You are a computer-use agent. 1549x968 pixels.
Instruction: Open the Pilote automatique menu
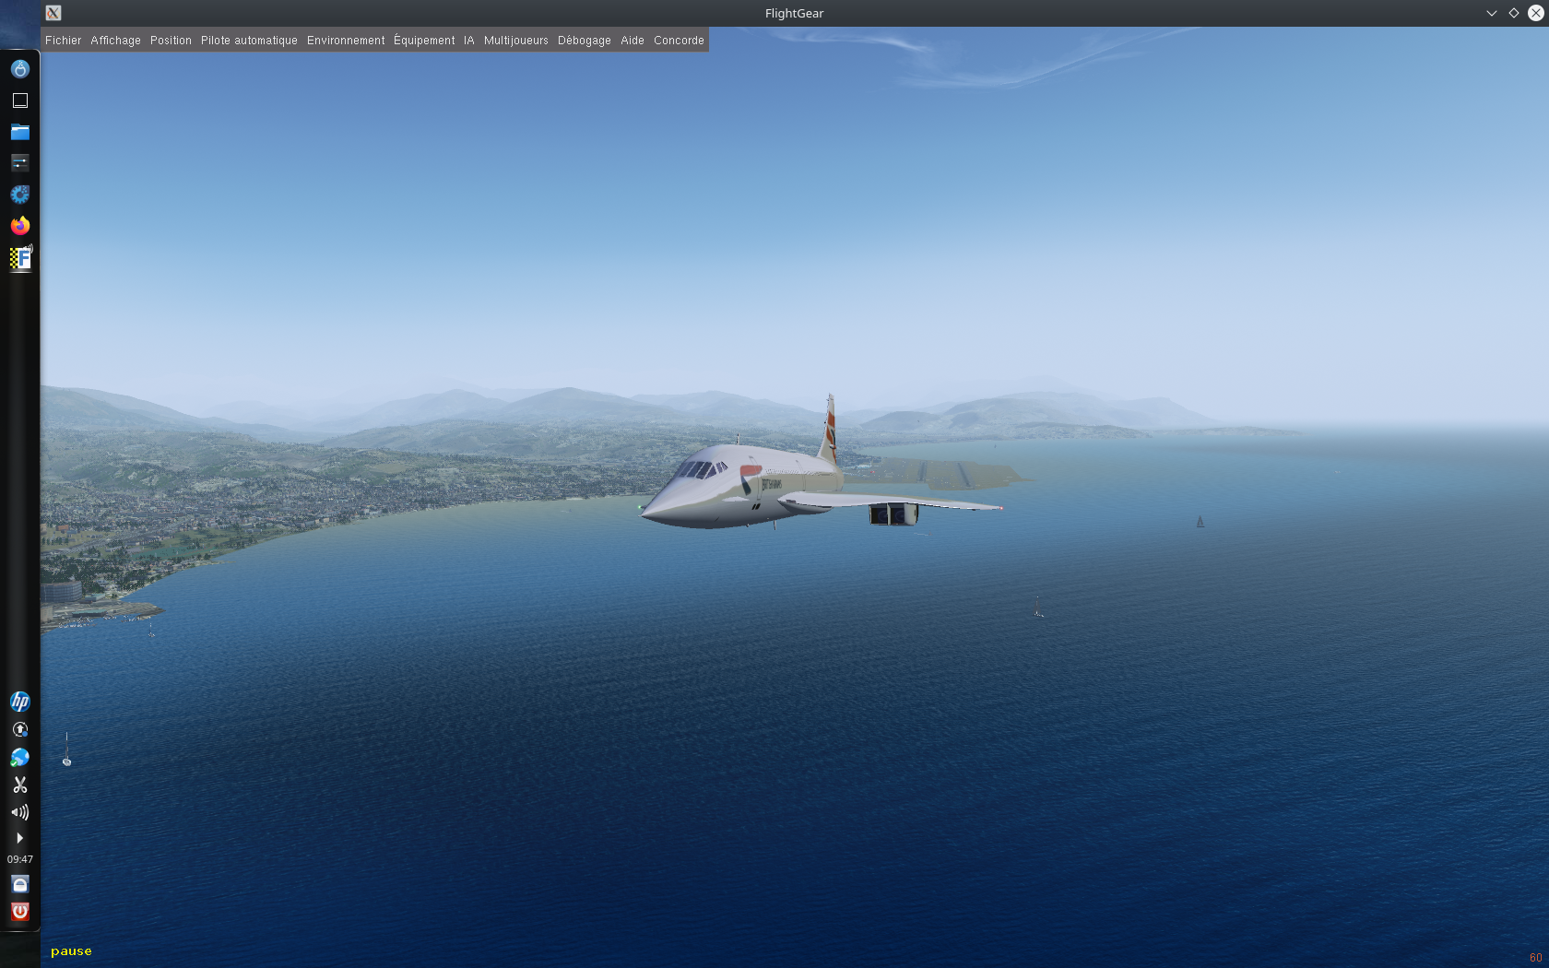tap(249, 41)
